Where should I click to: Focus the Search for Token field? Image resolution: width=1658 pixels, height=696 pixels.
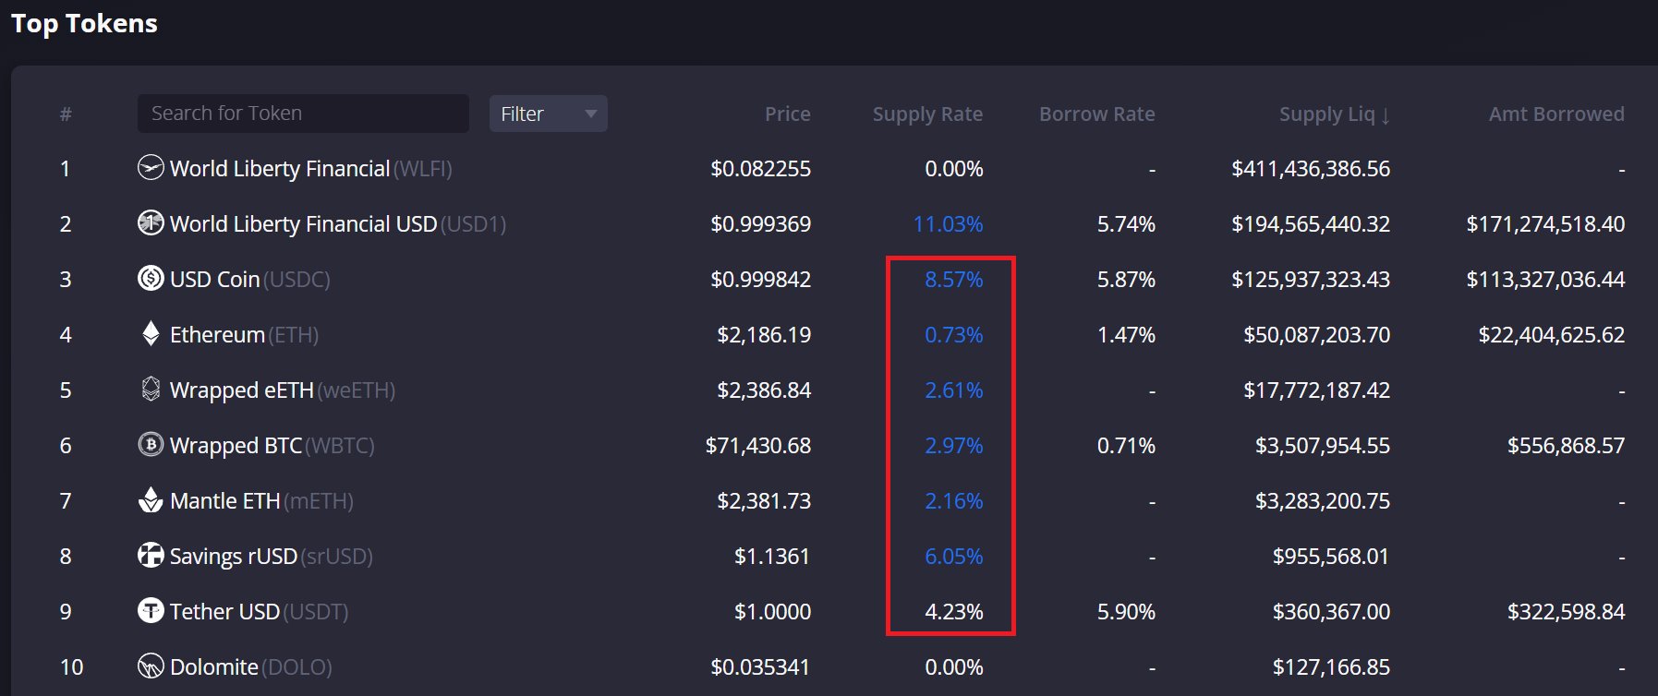(303, 114)
